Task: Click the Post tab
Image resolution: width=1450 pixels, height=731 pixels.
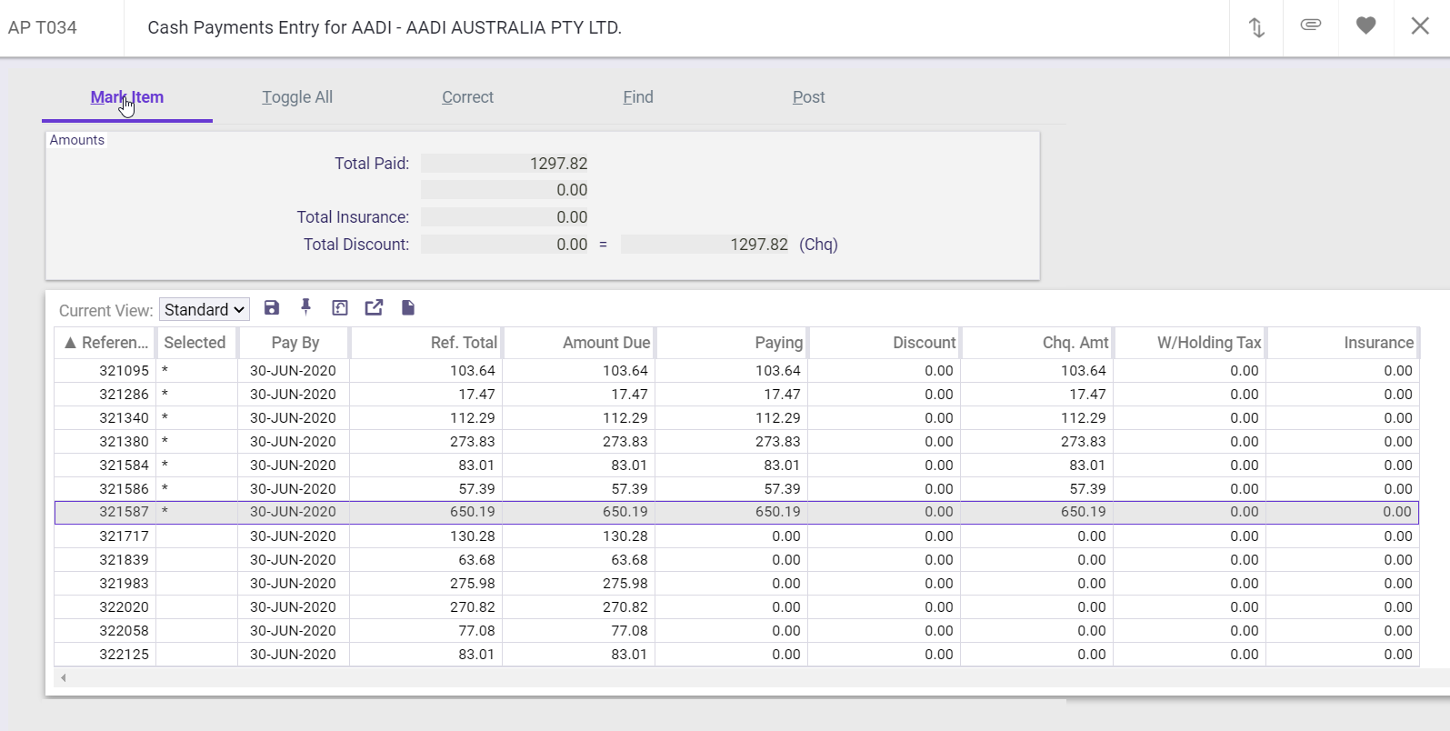Action: click(x=808, y=97)
